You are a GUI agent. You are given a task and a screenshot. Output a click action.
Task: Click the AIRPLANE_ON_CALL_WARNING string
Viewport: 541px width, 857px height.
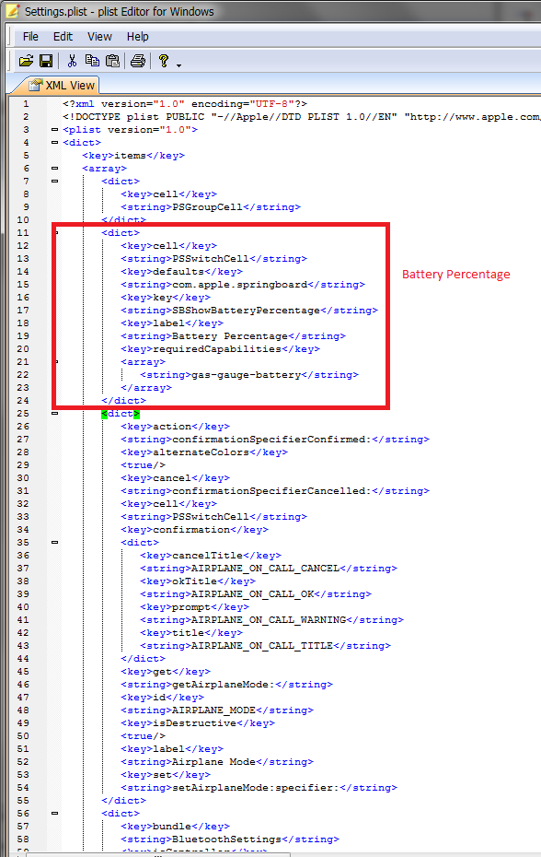pyautogui.click(x=269, y=620)
